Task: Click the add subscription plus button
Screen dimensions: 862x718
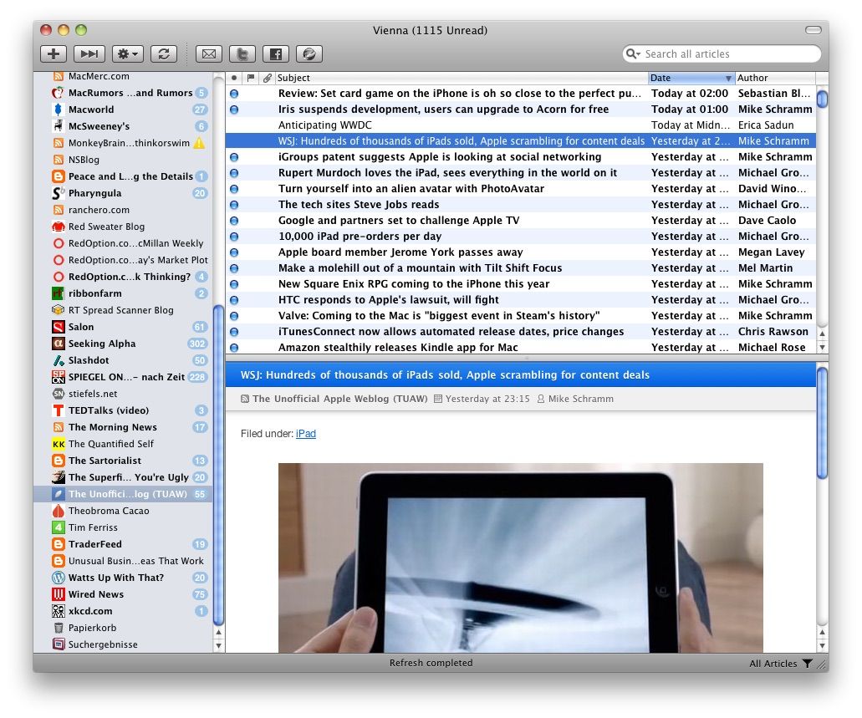Action: 54,53
